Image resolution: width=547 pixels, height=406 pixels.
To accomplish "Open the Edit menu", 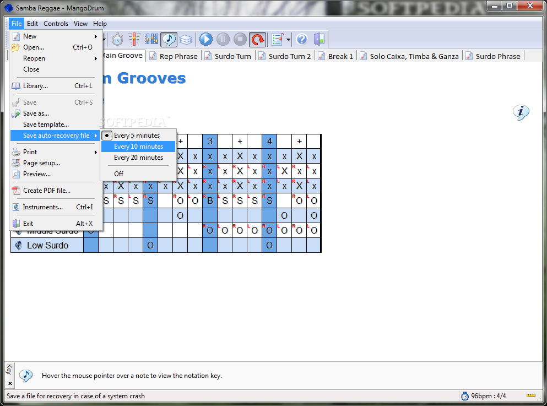I will 33,24.
